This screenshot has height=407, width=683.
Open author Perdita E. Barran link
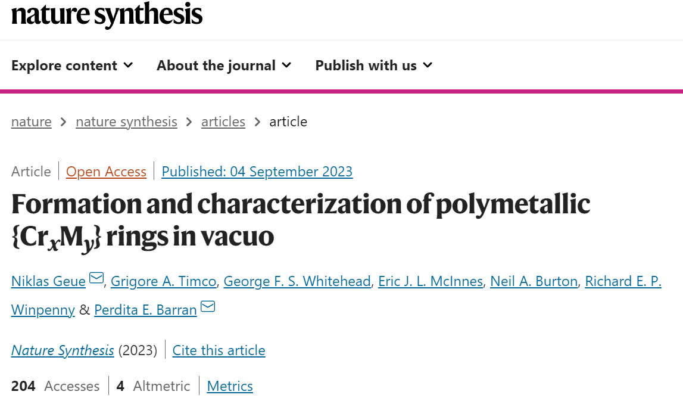[145, 310]
